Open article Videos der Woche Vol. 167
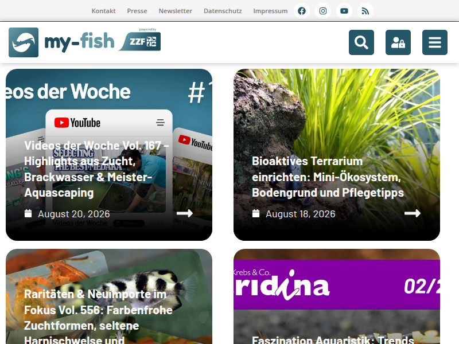Screen dimensions: 459x344 point(96,169)
